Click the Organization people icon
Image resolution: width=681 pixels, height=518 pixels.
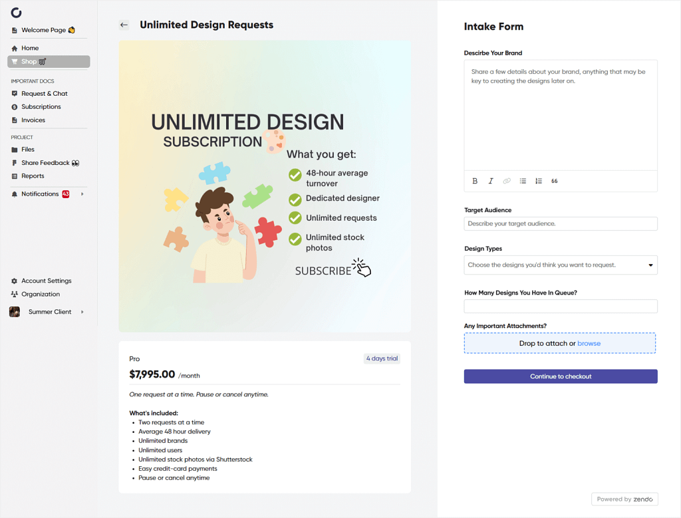(15, 295)
